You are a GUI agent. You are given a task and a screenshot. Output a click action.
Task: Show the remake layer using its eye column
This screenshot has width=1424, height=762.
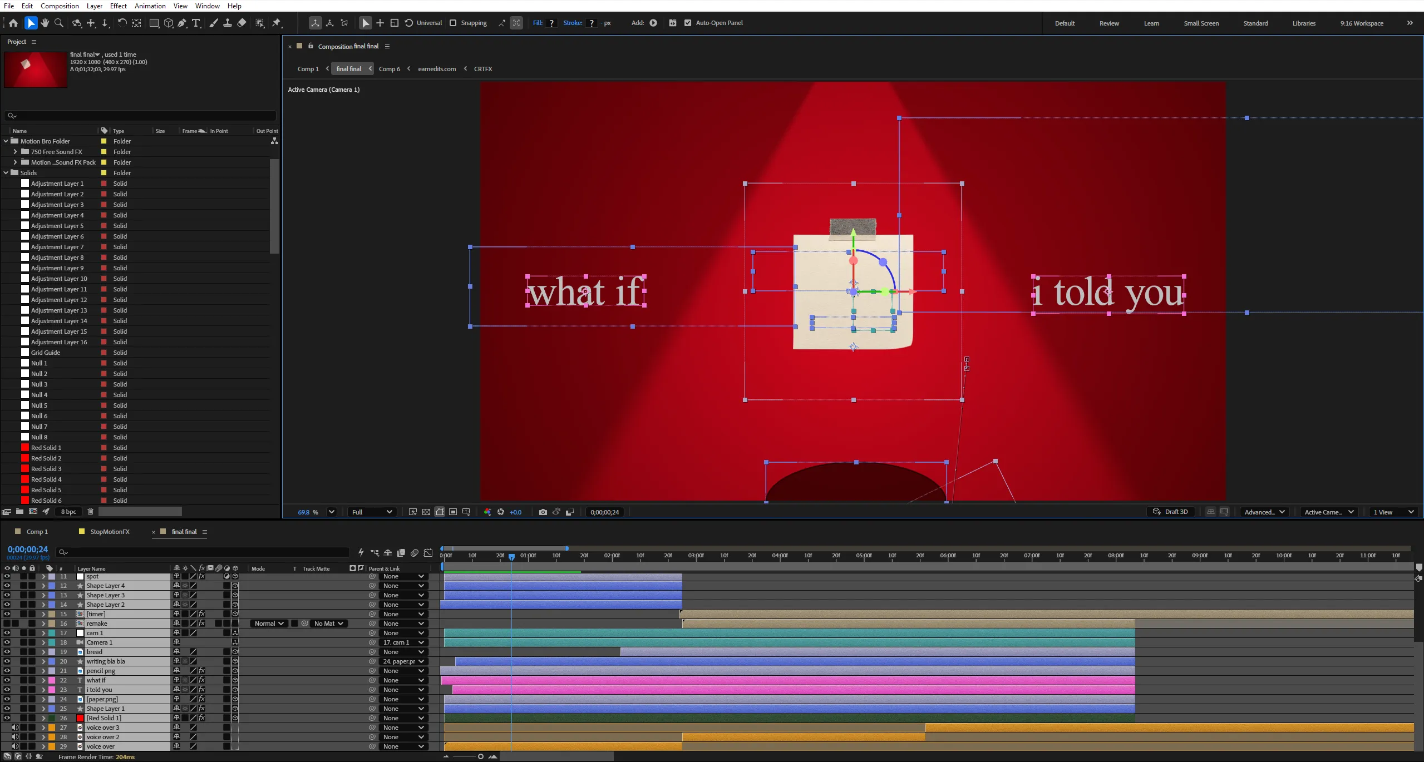point(7,624)
